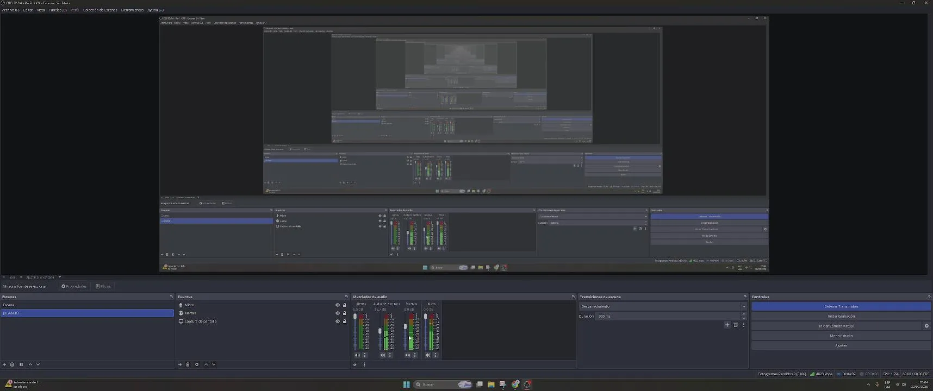This screenshot has height=391, width=933.
Task: Toggle the lock on the Alertas source
Action: 345,313
